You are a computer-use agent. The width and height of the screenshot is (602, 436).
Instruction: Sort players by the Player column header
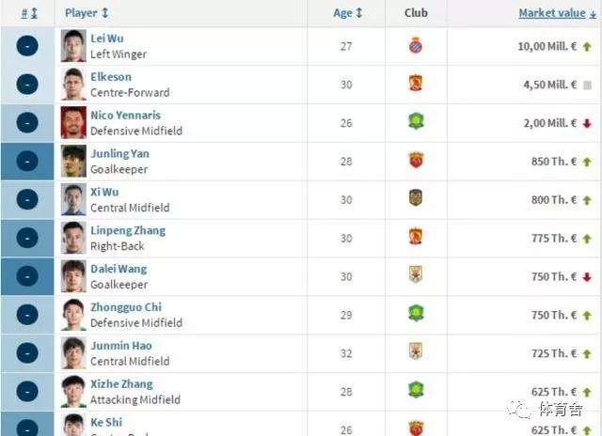pyautogui.click(x=87, y=13)
